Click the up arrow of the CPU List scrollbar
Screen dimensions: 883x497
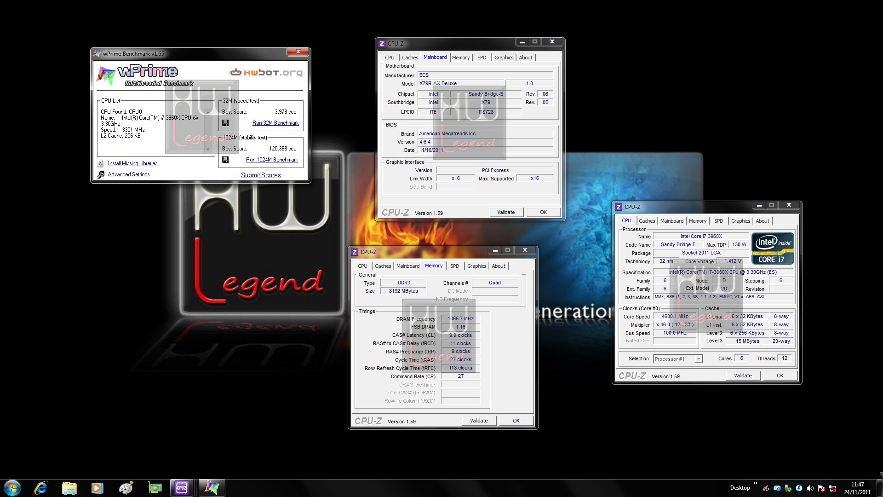click(x=208, y=112)
